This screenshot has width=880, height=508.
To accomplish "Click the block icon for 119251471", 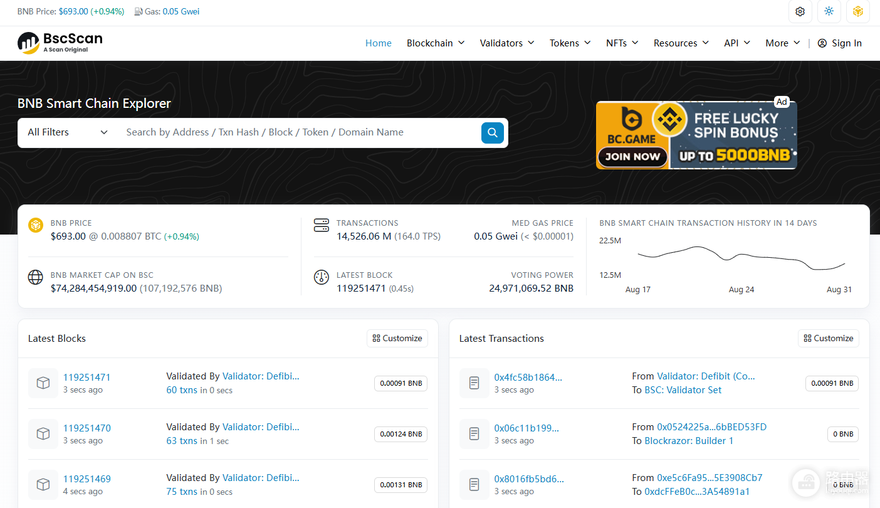I will [x=43, y=383].
